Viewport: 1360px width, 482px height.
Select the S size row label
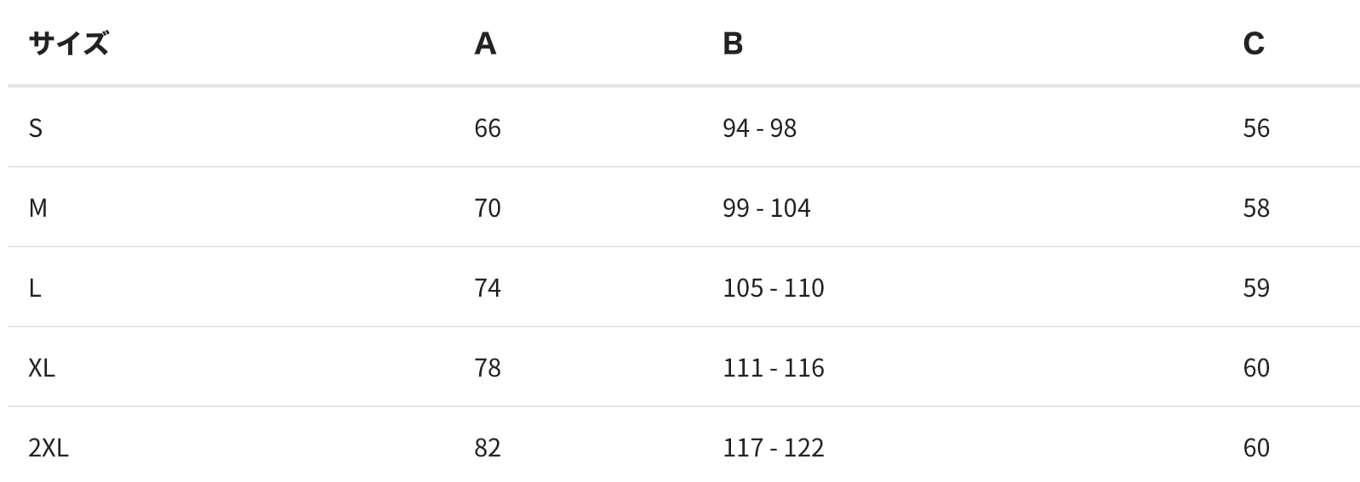pyautogui.click(x=36, y=128)
